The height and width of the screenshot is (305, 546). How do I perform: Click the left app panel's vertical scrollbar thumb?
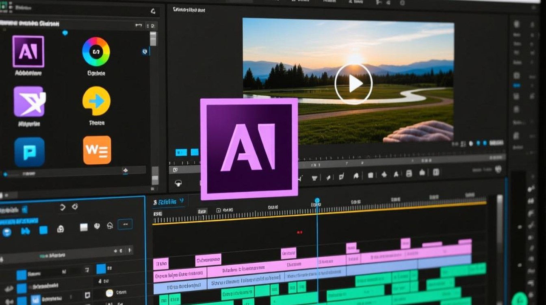[x=153, y=39]
